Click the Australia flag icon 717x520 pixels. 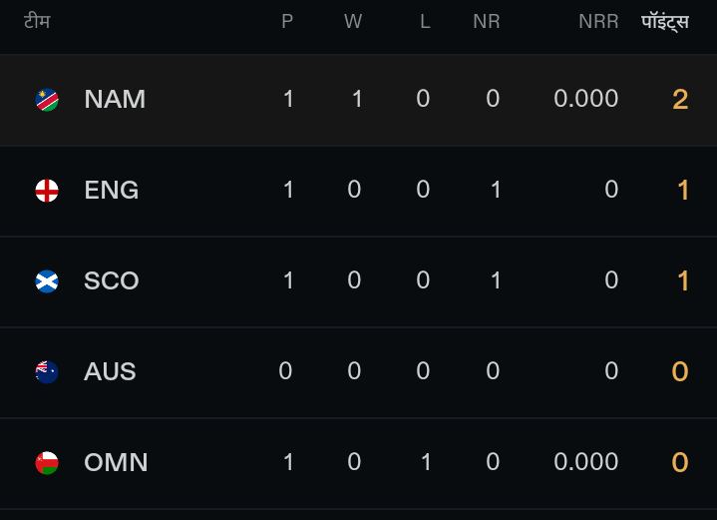[47, 371]
